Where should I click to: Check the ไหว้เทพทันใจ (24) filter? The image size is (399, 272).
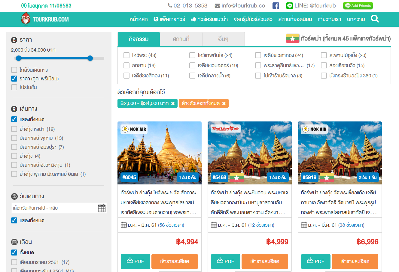(x=192, y=55)
